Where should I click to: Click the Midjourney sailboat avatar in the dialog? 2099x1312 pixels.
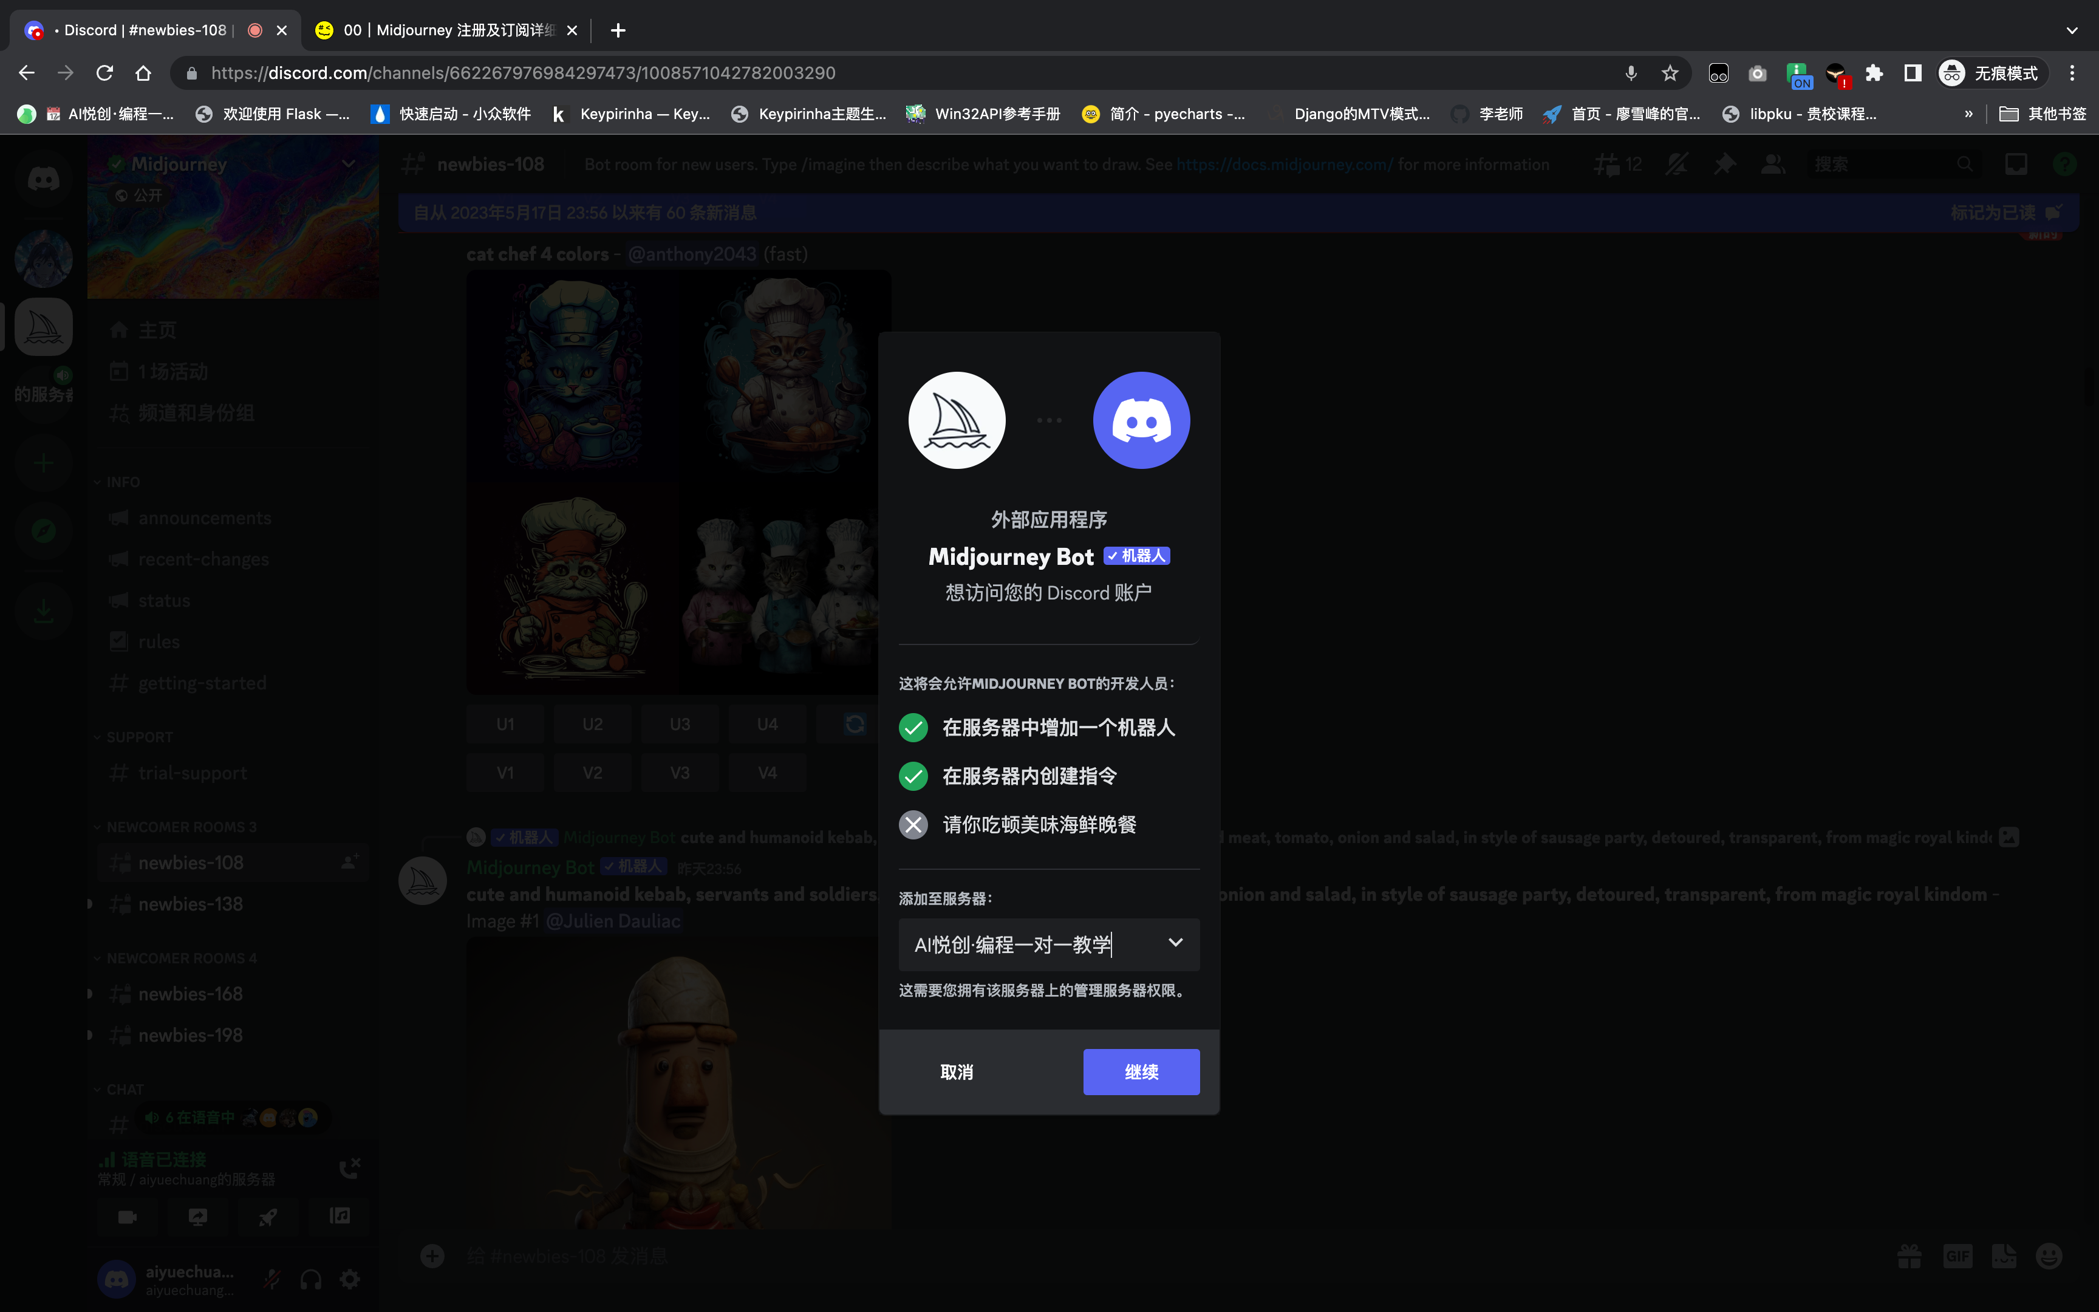tap(957, 421)
